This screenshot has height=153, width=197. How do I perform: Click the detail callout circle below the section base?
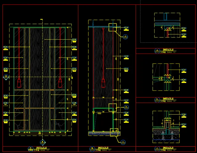point(123,142)
